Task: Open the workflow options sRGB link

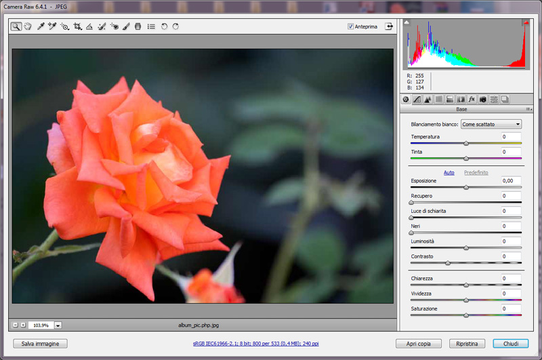Action: click(256, 344)
